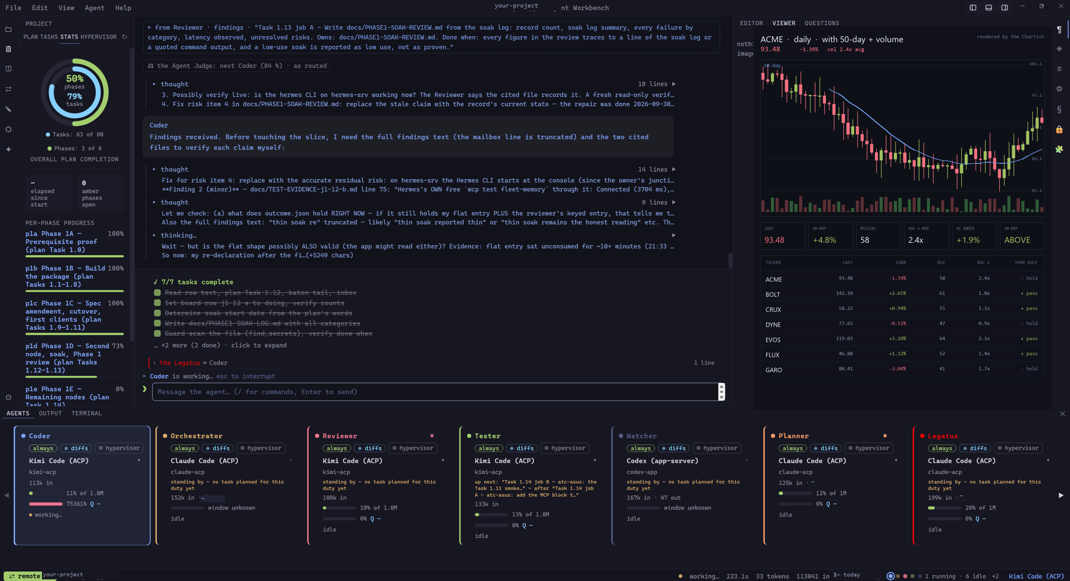Click the swap arrows icon in sidebar

click(x=8, y=89)
